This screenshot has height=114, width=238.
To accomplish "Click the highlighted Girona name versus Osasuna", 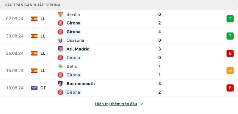I will pos(73,32).
